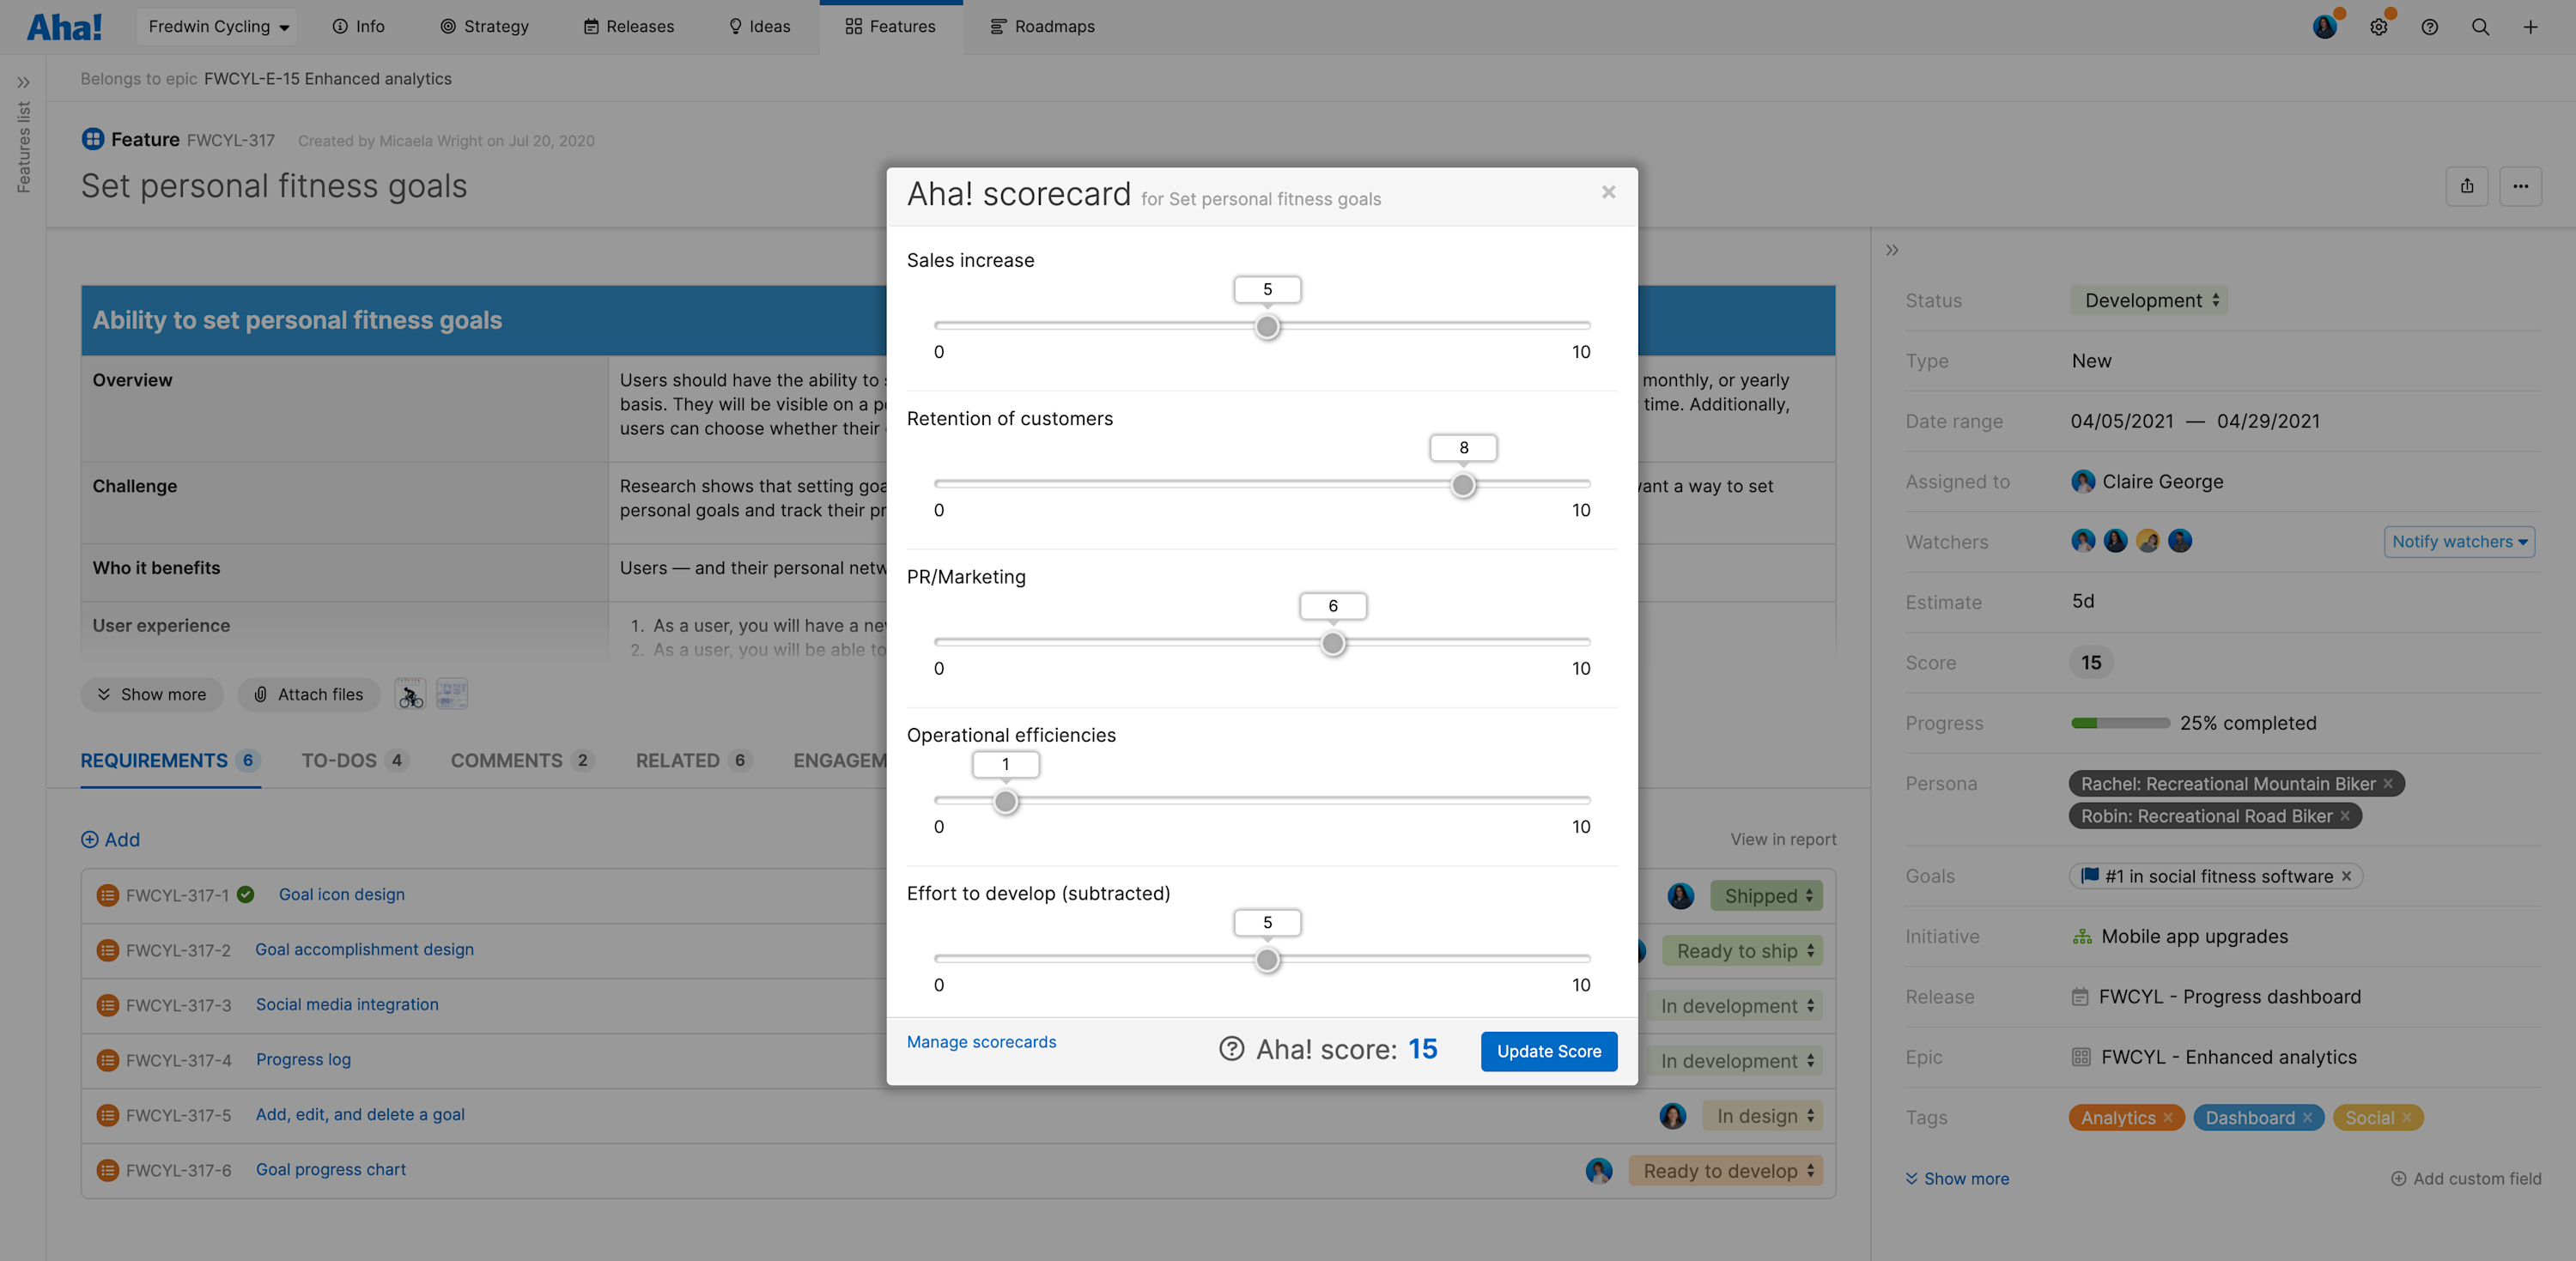Click Sales increase slider handle
The width and height of the screenshot is (2576, 1261).
1267,327
